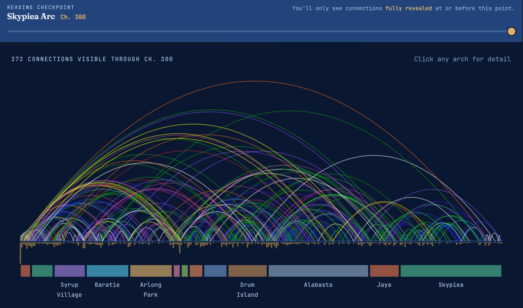Viewport: 523px width, 308px height.
Task: Click the large white arch peaking above Jaya
Action: tap(373, 156)
